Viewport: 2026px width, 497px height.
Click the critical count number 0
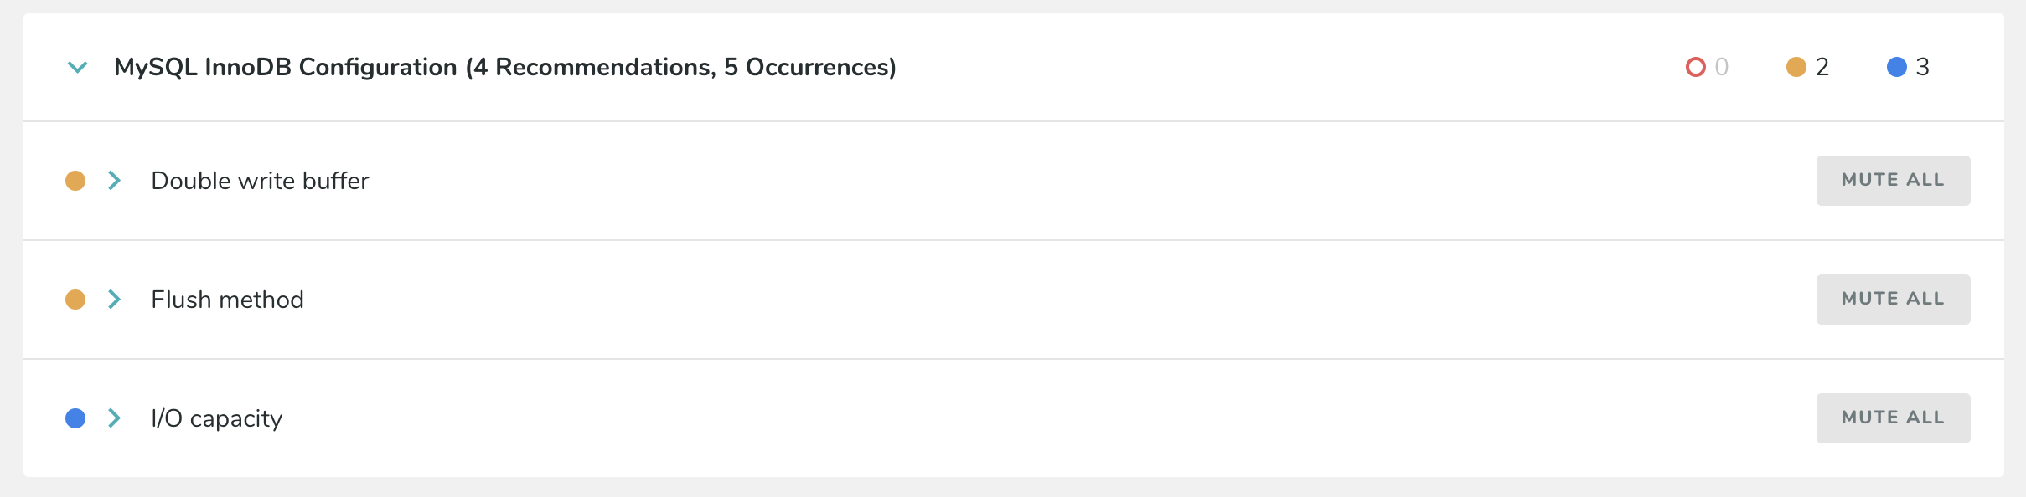tap(1721, 67)
